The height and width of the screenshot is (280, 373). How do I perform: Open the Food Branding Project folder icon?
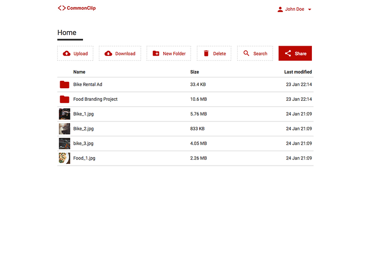[x=64, y=99]
